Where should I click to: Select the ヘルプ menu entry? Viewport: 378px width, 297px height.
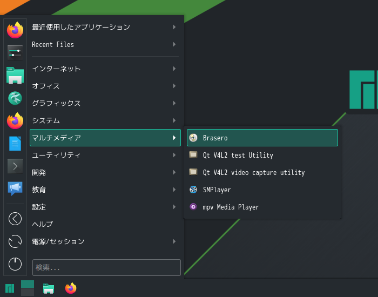[x=105, y=224]
